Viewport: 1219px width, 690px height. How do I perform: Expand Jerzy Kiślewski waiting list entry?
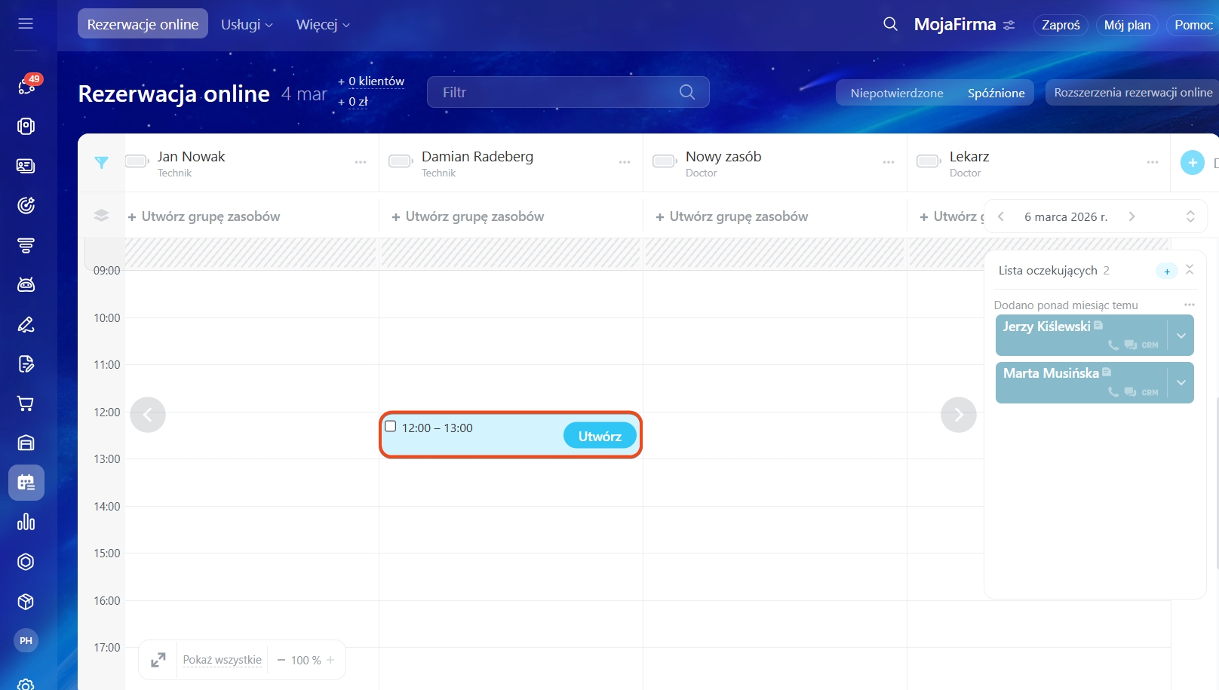point(1181,336)
